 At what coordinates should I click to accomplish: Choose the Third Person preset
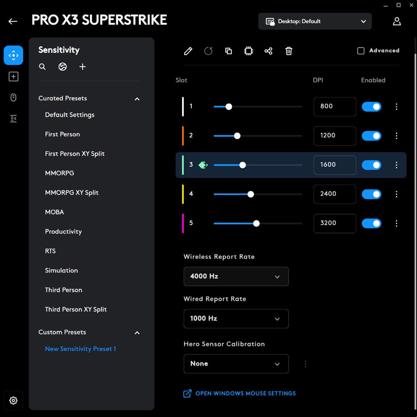[63, 290]
